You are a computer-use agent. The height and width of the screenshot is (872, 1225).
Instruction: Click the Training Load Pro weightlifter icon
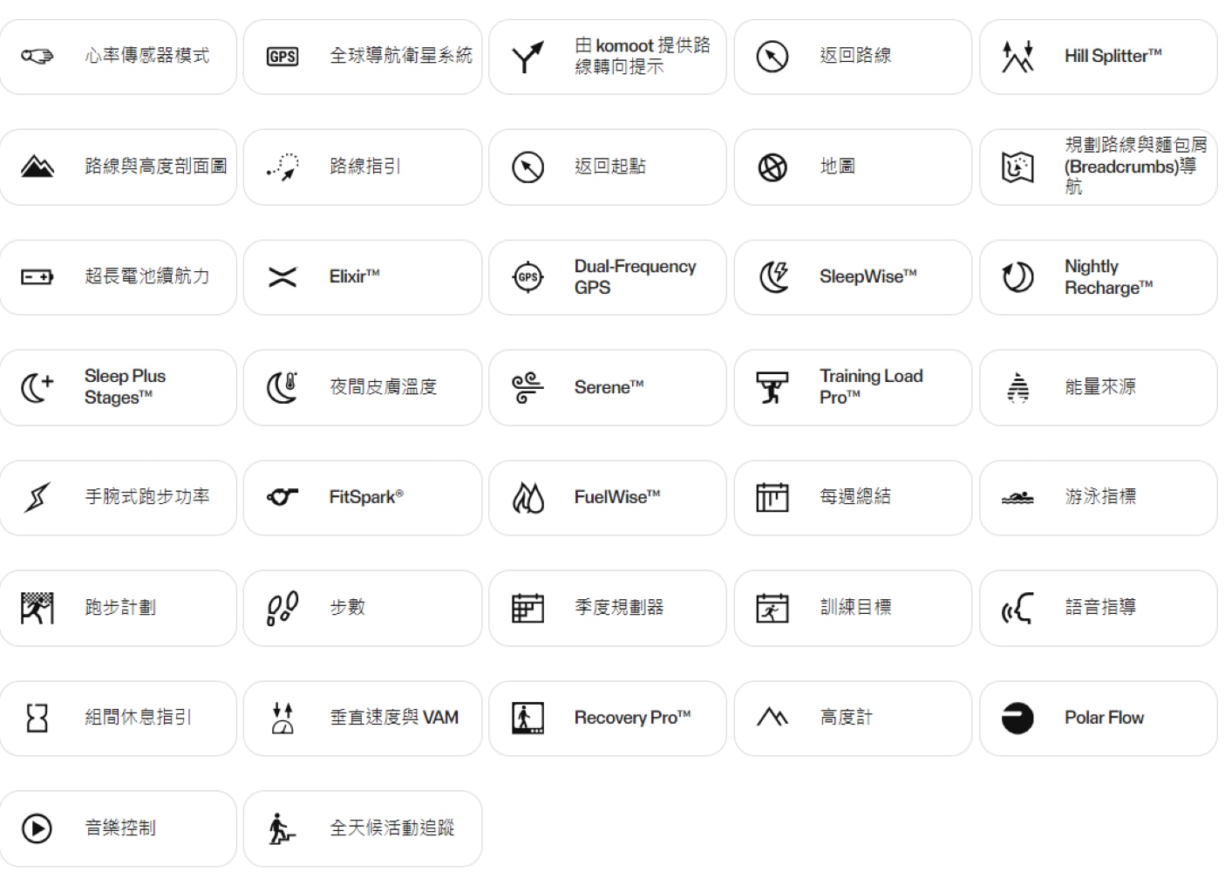coord(772,388)
